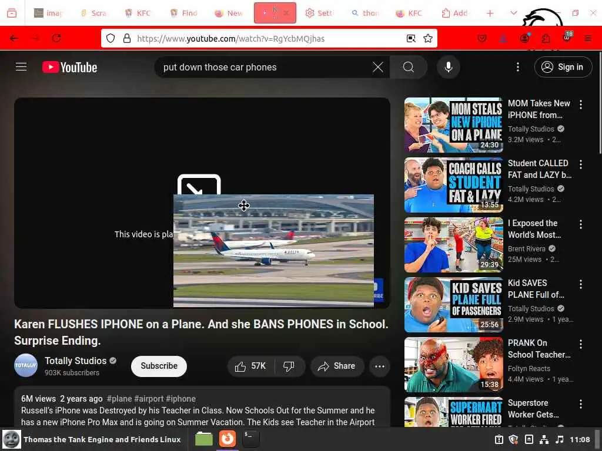
Task: Open picture-in-picture icon in address bar
Action: pos(411,38)
